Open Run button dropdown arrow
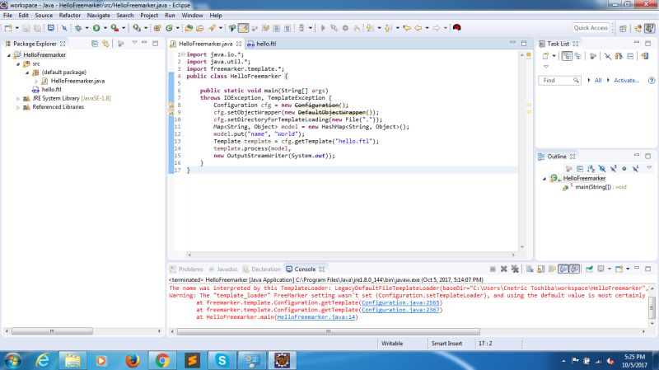659x370 pixels. (x=105, y=28)
